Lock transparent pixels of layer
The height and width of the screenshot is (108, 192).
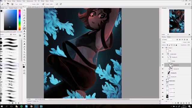(x=167, y=45)
